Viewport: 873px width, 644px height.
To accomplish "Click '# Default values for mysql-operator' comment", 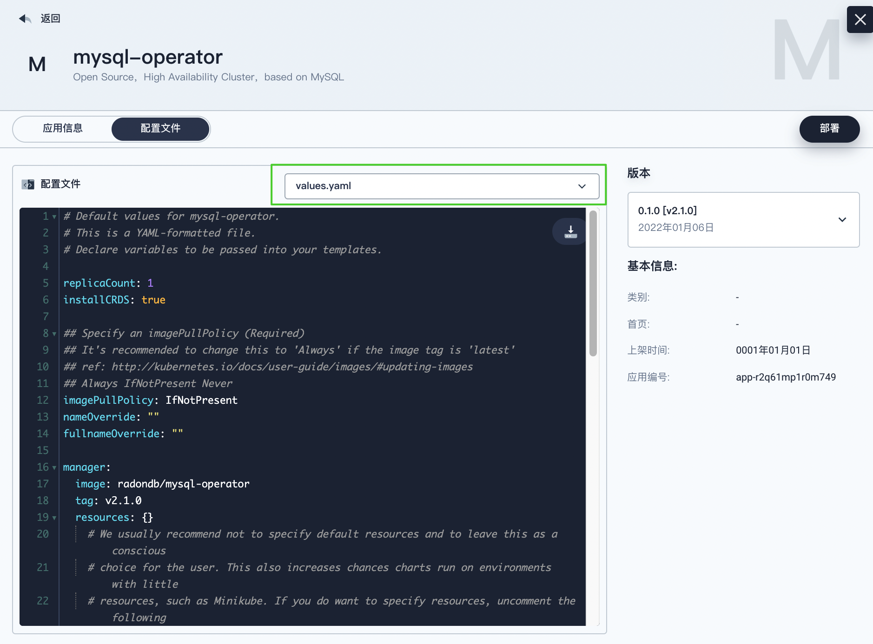I will 172,216.
